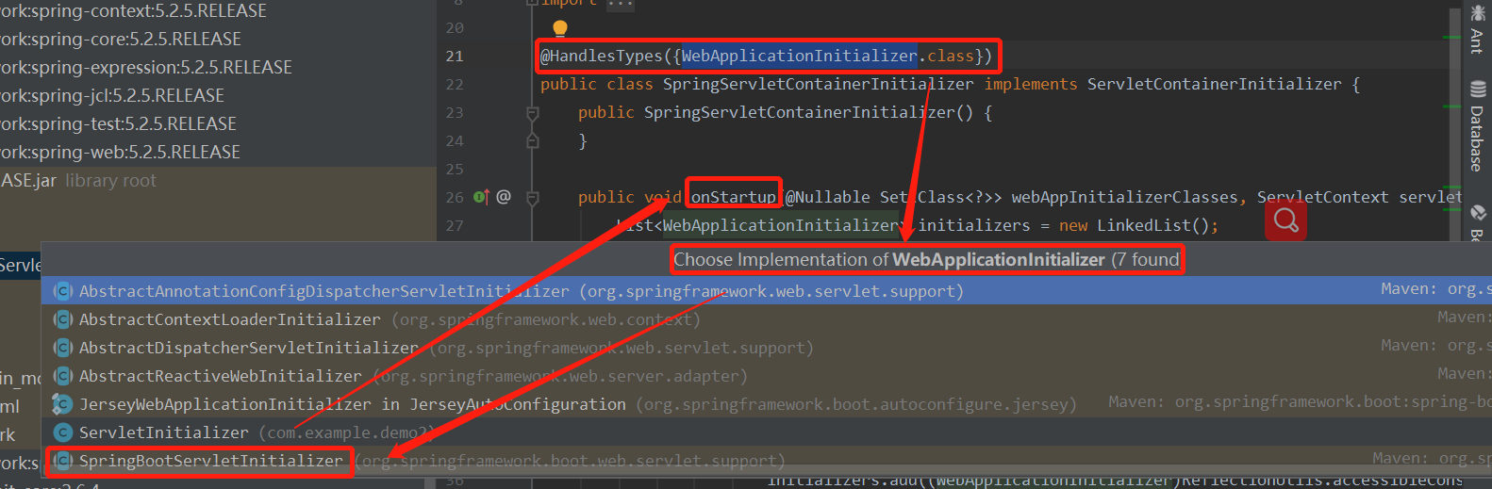Select spring-context:5.2.5.RELEASE library
The height and width of the screenshot is (489, 1492).
[133, 11]
